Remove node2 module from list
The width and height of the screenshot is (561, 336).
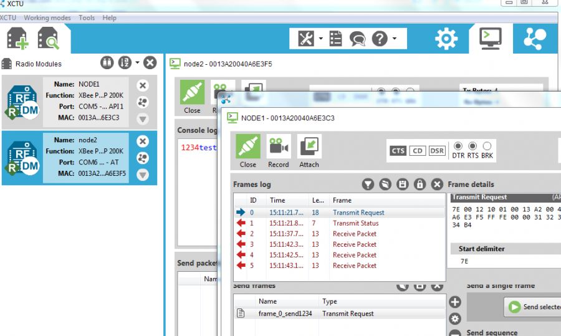142,142
